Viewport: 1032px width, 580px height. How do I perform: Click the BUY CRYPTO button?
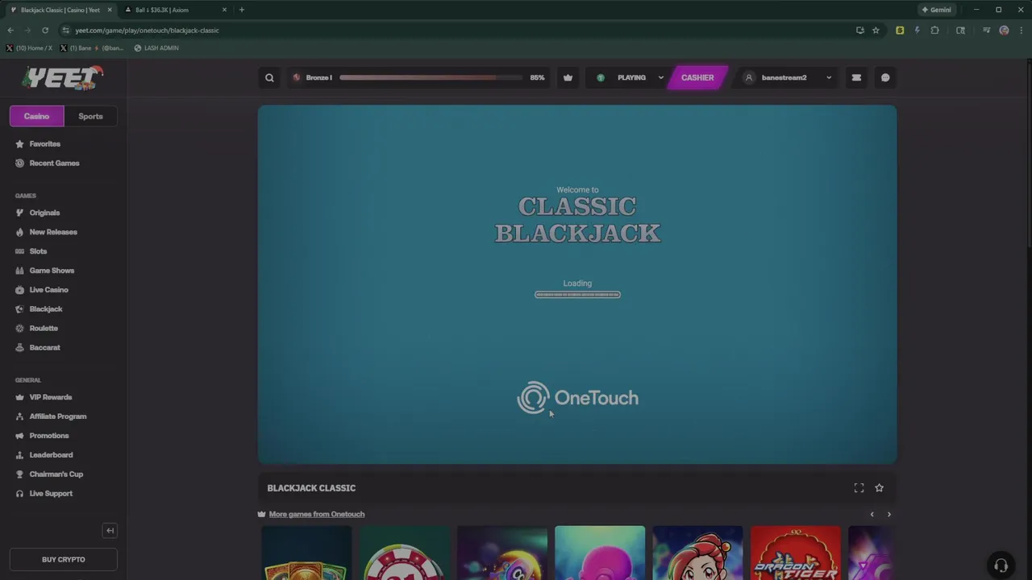click(x=64, y=559)
